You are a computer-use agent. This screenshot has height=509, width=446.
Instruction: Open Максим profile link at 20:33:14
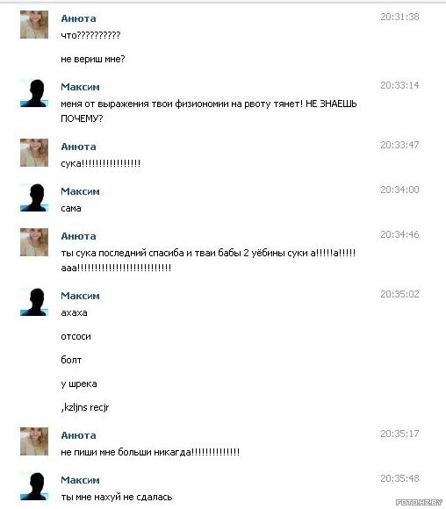(80, 87)
